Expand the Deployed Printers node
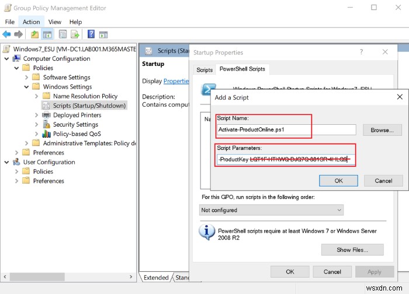 36,115
